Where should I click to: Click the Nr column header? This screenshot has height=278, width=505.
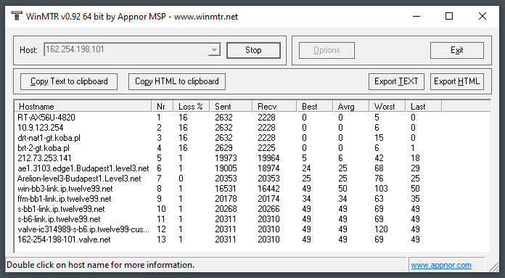(163, 106)
